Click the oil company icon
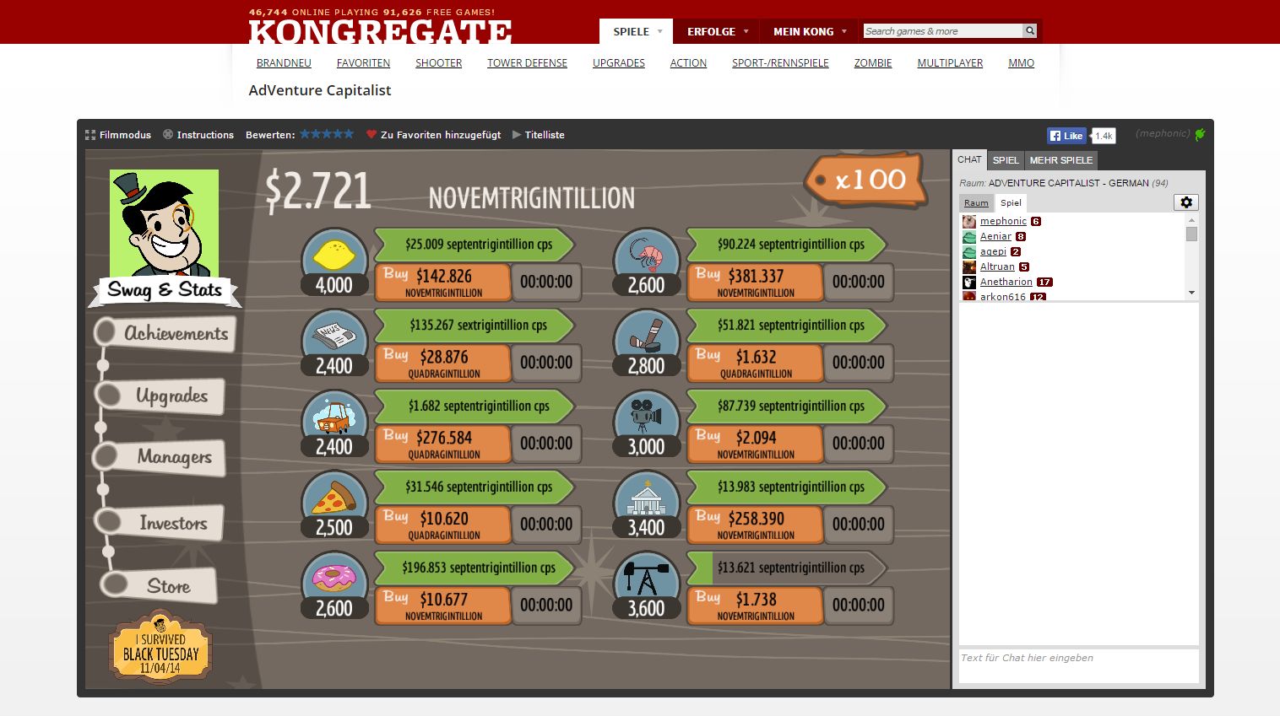This screenshot has width=1280, height=716. coord(646,577)
